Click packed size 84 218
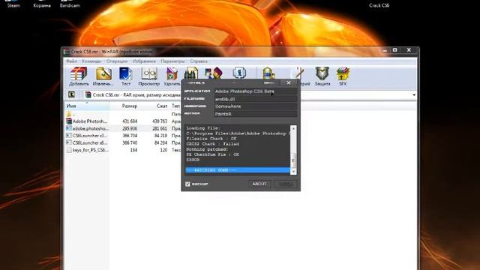 pos(160,136)
